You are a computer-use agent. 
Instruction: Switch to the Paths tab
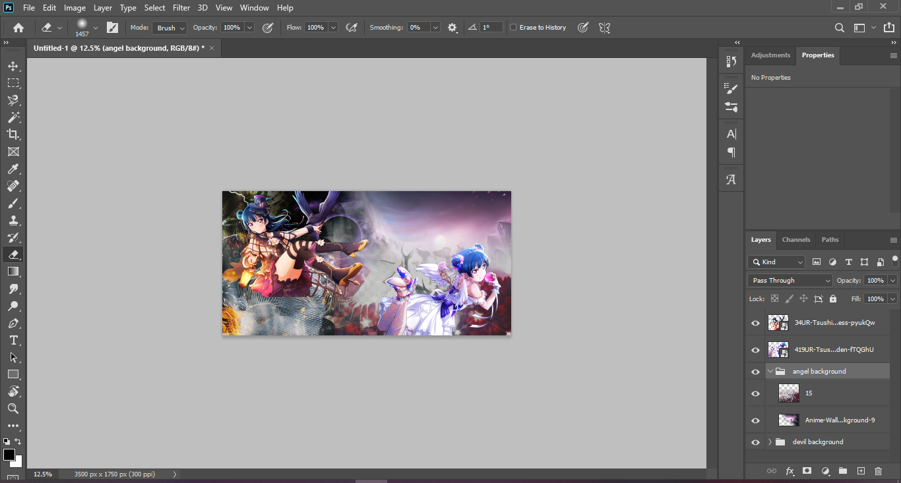(830, 240)
